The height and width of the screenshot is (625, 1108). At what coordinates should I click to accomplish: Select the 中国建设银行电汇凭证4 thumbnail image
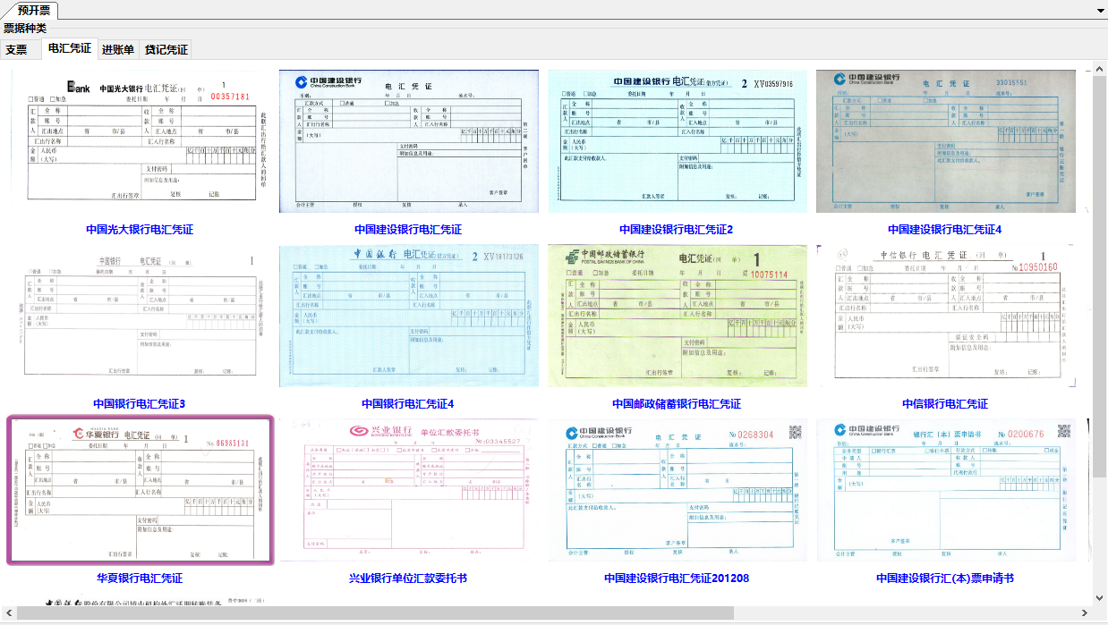pos(945,141)
